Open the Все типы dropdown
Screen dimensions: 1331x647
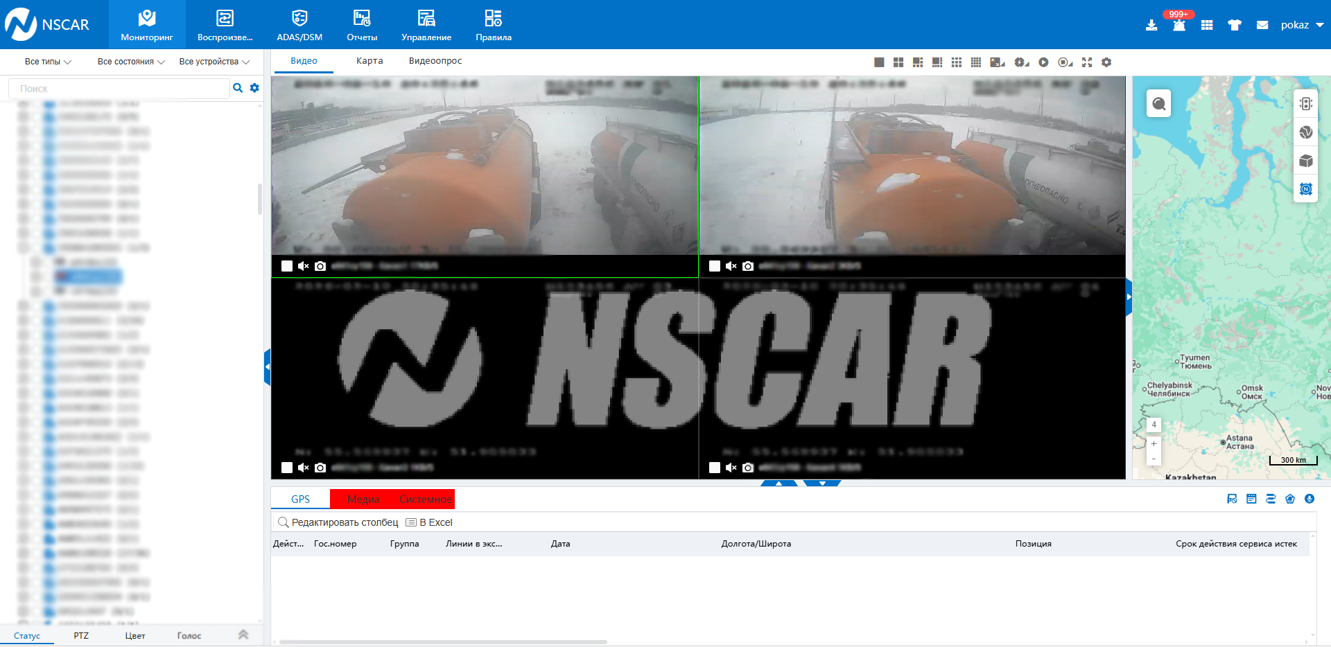tap(49, 62)
